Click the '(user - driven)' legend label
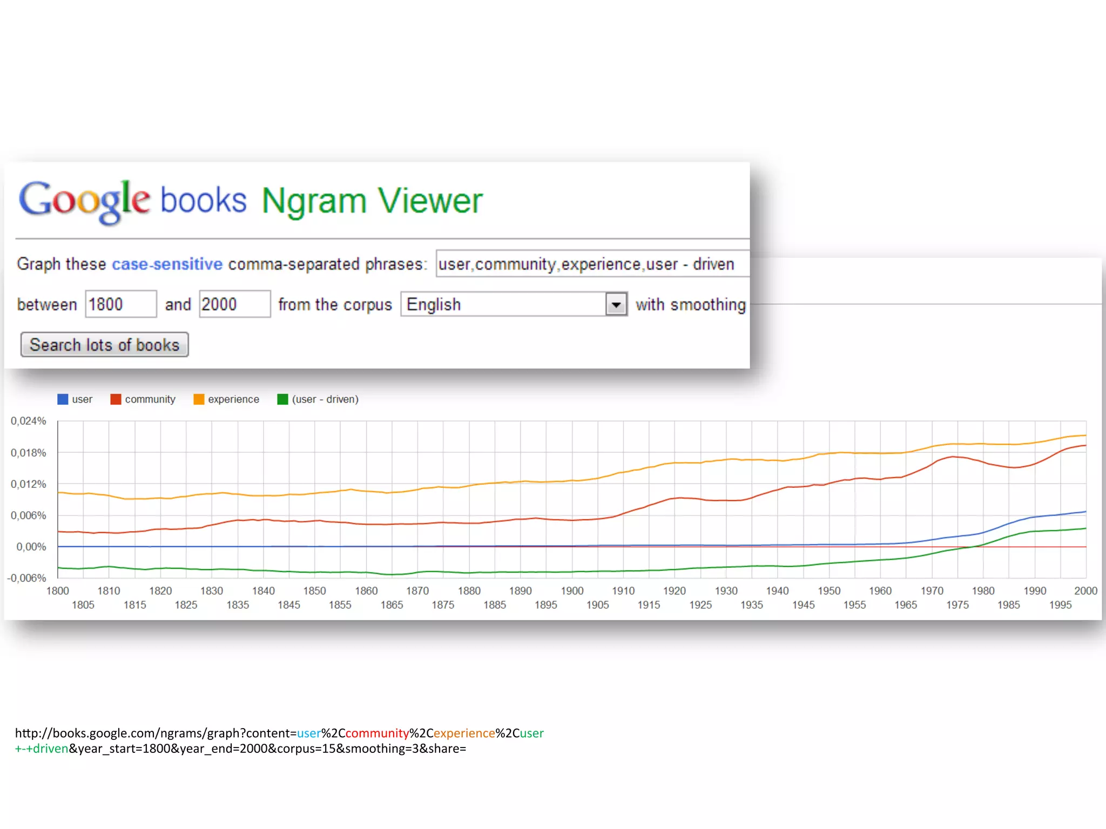 click(x=325, y=399)
